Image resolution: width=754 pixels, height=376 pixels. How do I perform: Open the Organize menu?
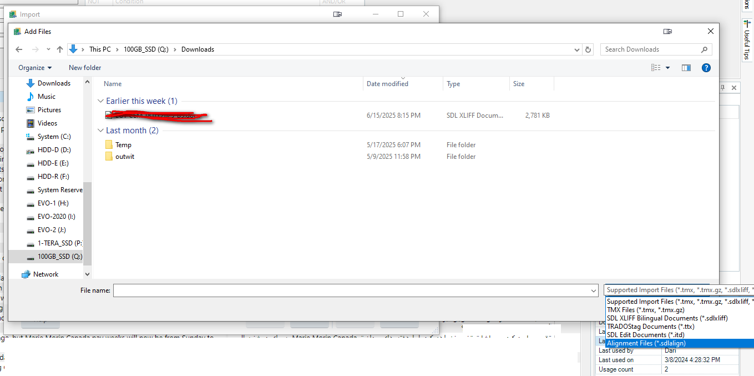click(35, 68)
